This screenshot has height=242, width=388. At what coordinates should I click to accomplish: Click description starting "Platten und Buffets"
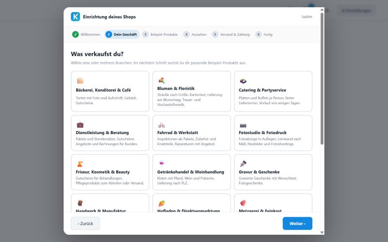tap(270, 101)
